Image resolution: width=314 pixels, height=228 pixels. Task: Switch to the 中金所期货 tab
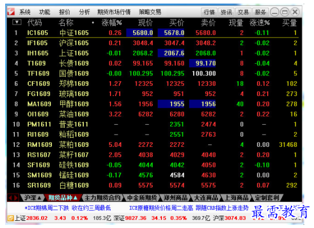142,198
